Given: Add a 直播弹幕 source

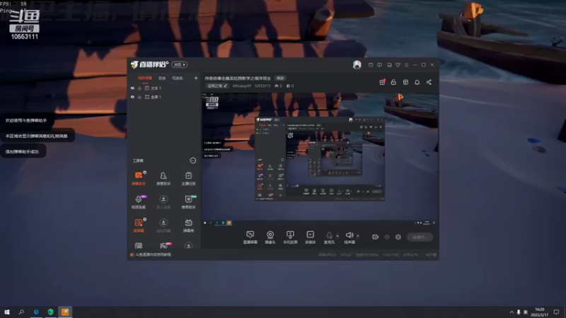Looking at the screenshot, I should click(250, 237).
